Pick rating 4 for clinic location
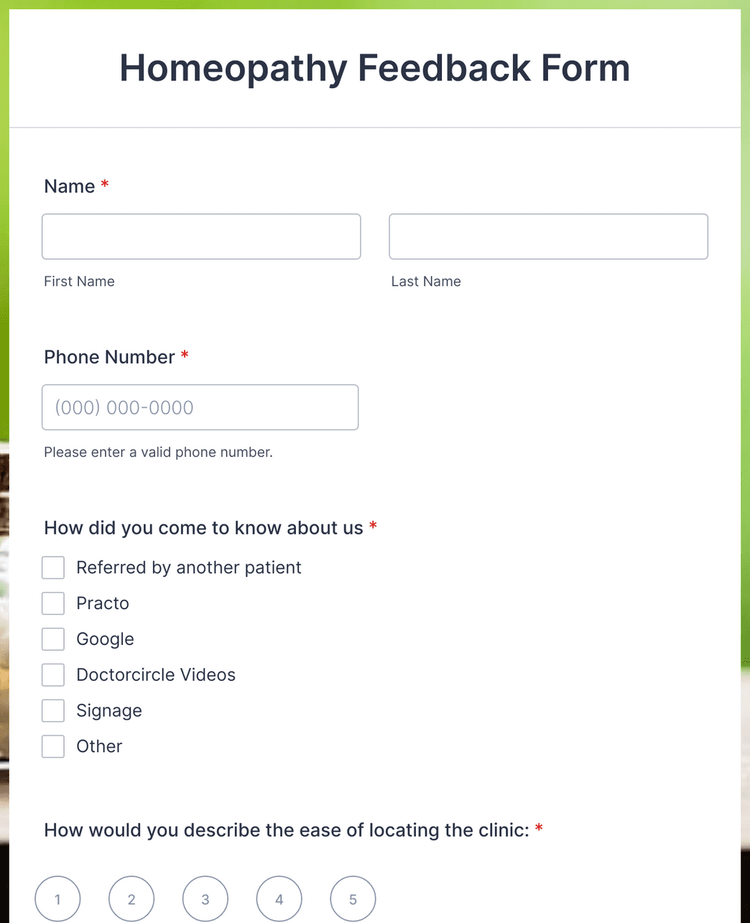This screenshot has height=923, width=750. [x=279, y=899]
